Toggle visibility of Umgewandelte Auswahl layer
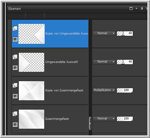Viewport: 150px width, 138px height. coord(15,68)
